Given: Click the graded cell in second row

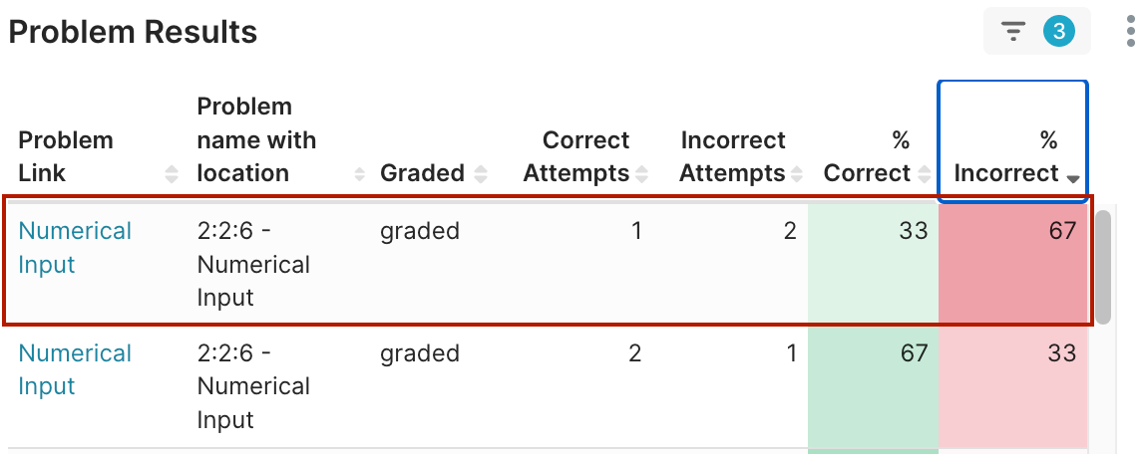Looking at the screenshot, I should [x=420, y=353].
